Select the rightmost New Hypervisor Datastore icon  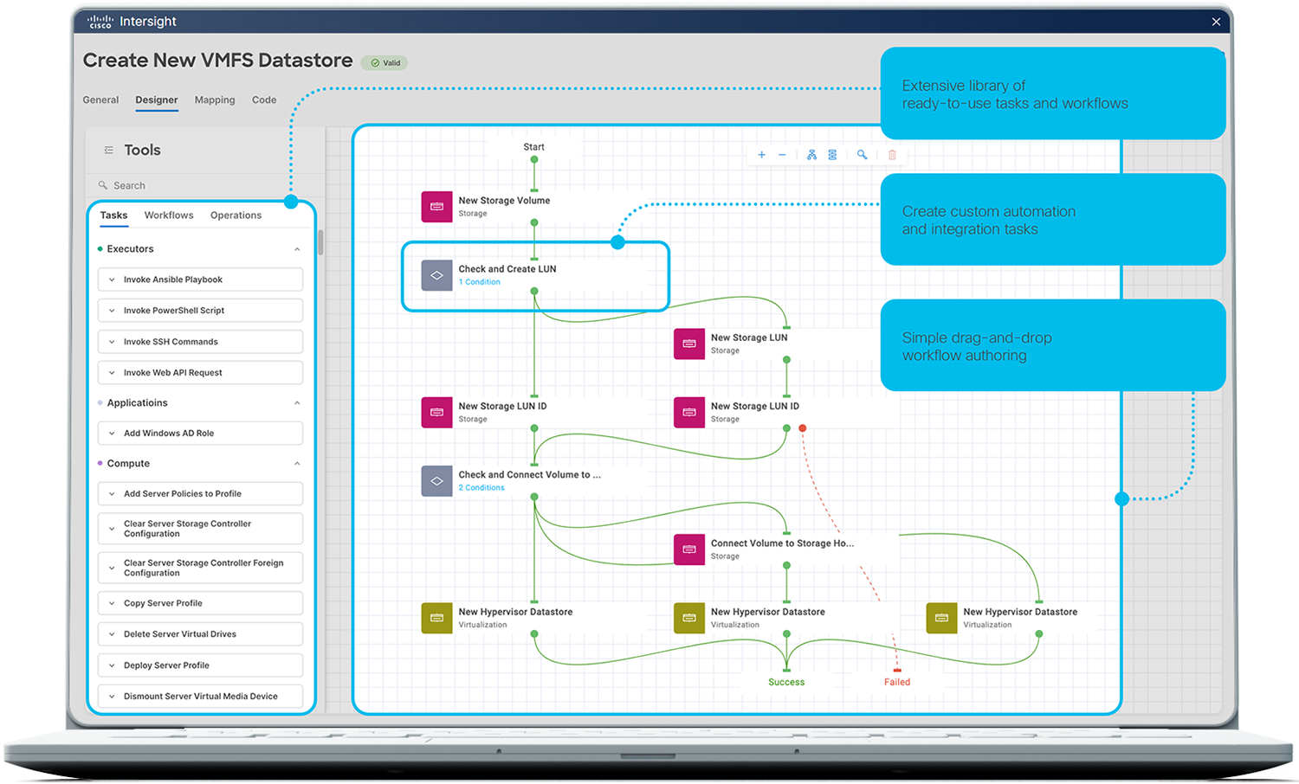pos(941,618)
